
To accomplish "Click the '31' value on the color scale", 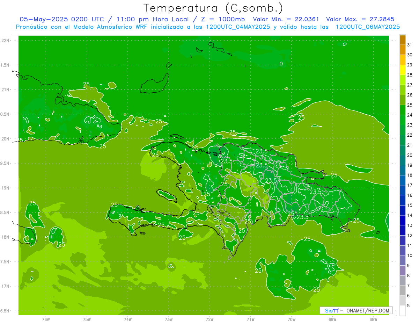I will click(410, 45).
